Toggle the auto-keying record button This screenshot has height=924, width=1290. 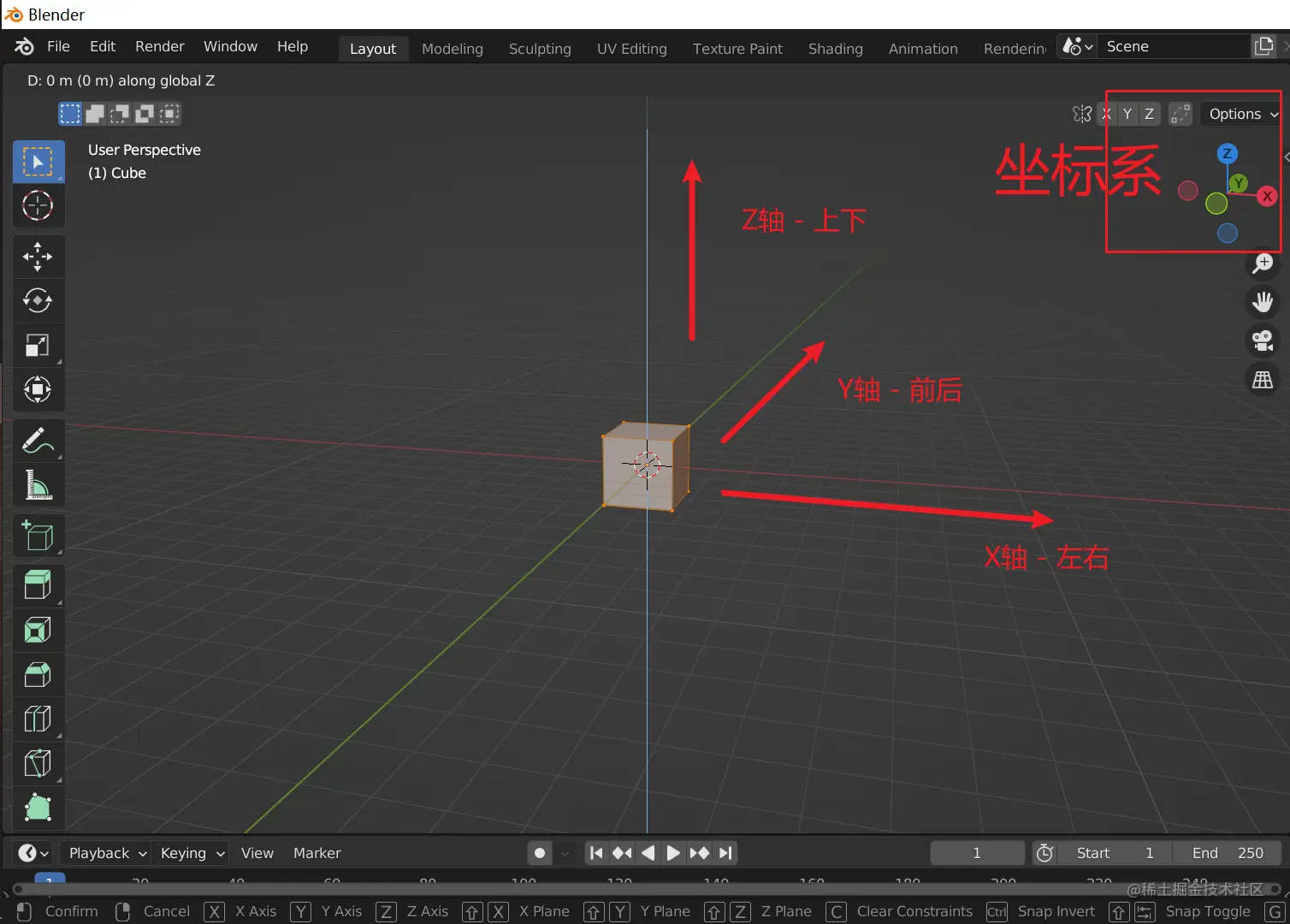click(539, 852)
